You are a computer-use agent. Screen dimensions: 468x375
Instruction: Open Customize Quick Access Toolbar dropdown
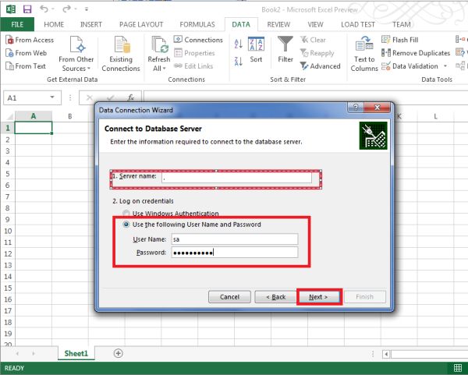pyautogui.click(x=87, y=9)
